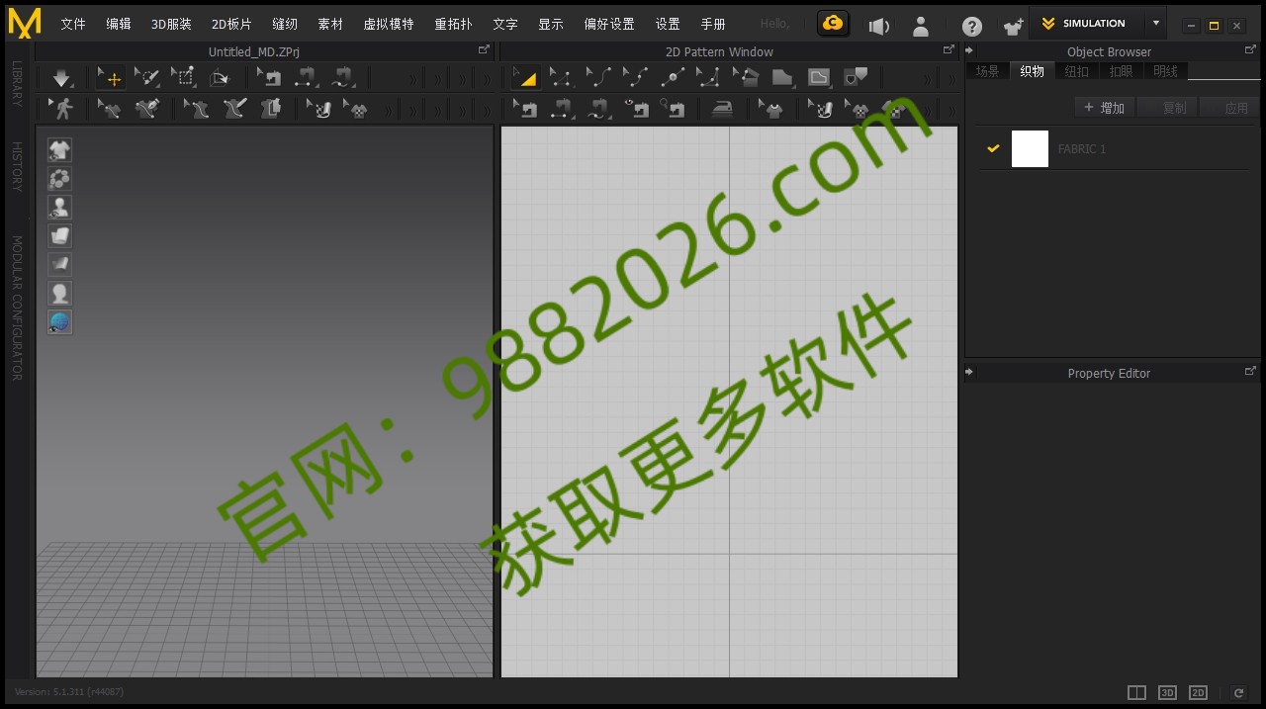The height and width of the screenshot is (709, 1266).
Task: Open the 3D服装 menu
Action: coord(171,24)
